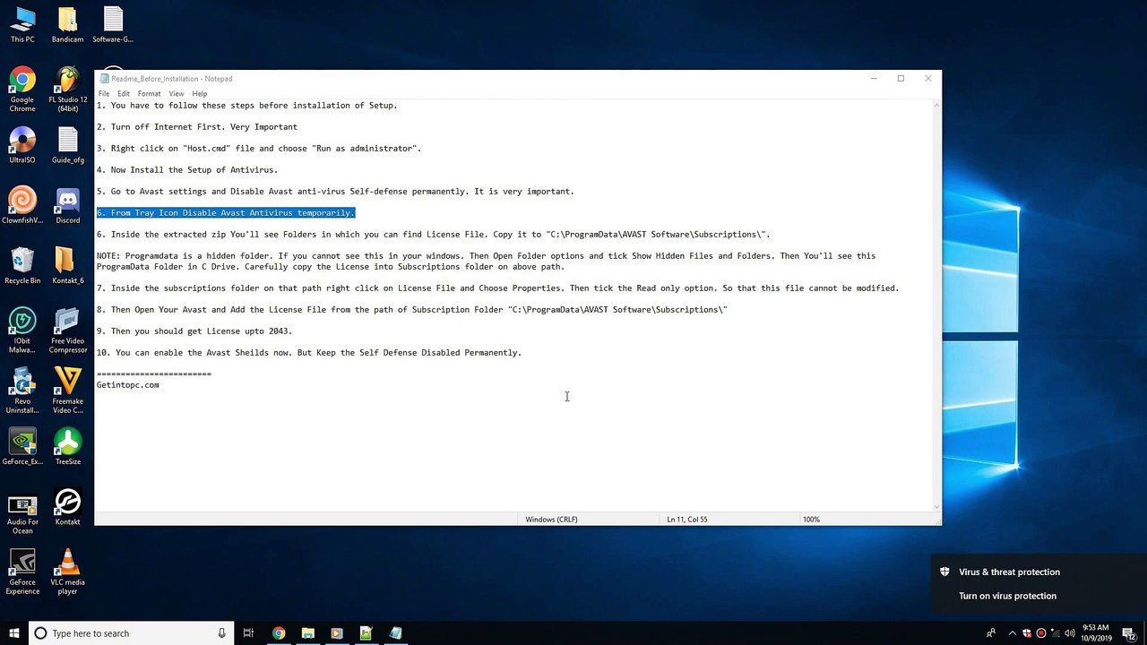Click the Notepad++ taskbar icon

click(x=366, y=633)
